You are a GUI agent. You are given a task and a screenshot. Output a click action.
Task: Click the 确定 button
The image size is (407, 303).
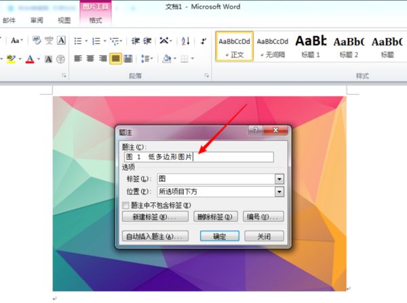point(220,236)
